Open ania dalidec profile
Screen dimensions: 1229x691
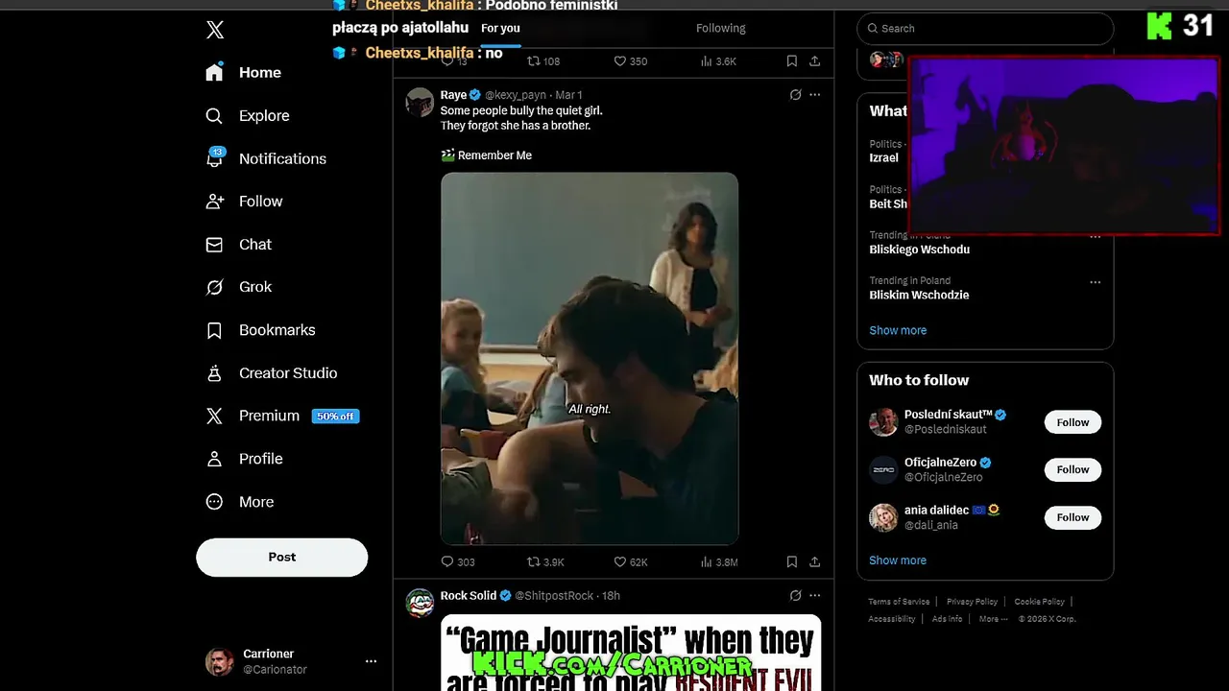click(x=937, y=510)
